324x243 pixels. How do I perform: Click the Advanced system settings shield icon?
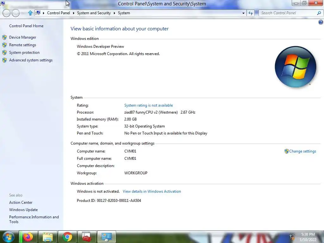point(4,60)
